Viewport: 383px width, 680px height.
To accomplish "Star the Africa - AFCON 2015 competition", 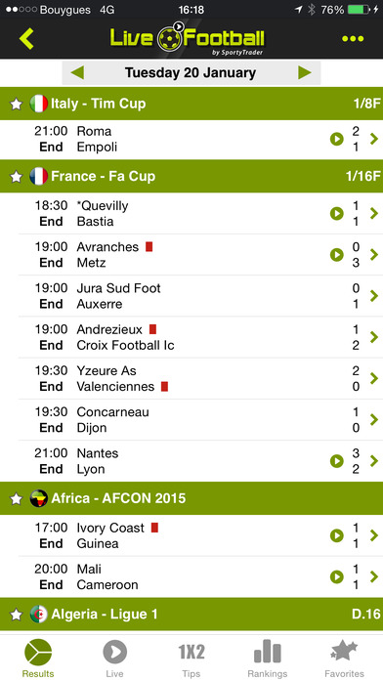I will click(x=16, y=498).
